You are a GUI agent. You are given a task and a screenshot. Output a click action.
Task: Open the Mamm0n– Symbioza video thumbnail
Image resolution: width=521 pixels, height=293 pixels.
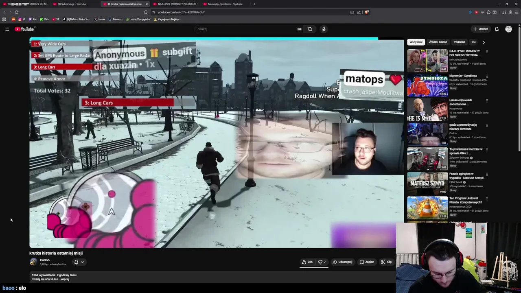[427, 85]
